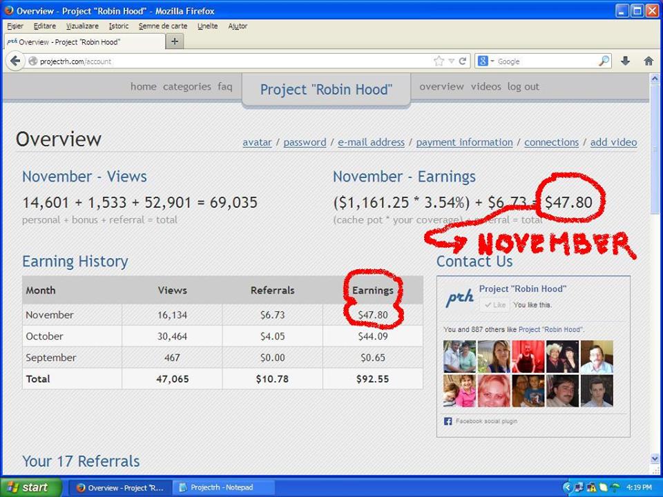Click the scrollbar down arrow
This screenshot has width=663, height=497.
pyautogui.click(x=655, y=458)
